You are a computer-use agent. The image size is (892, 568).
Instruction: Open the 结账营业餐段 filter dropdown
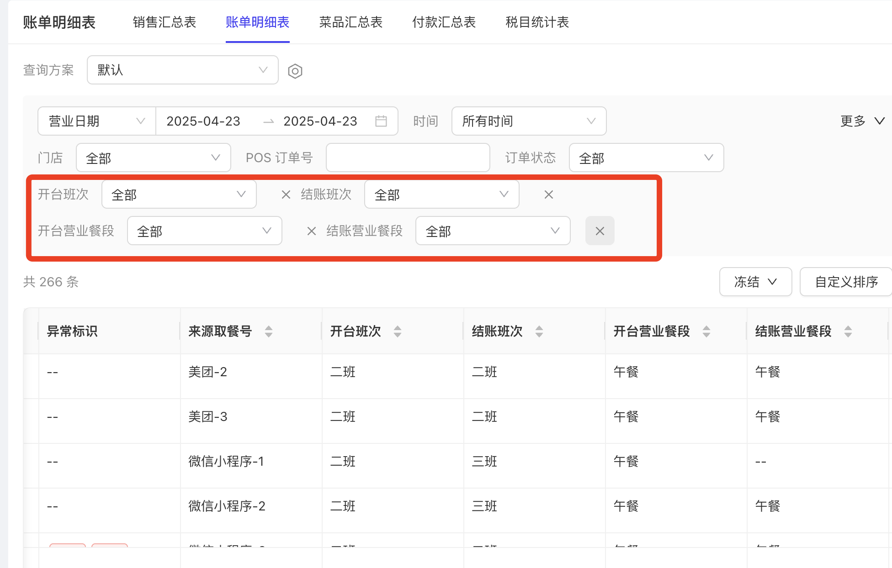(x=493, y=231)
